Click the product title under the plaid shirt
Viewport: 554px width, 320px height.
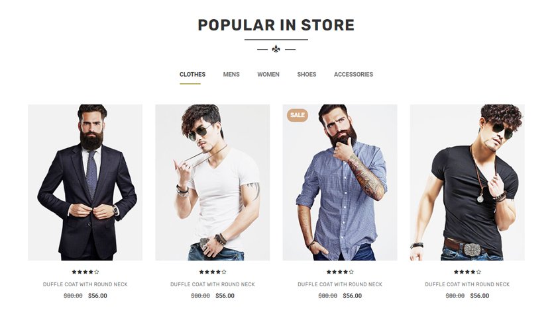tap(340, 284)
